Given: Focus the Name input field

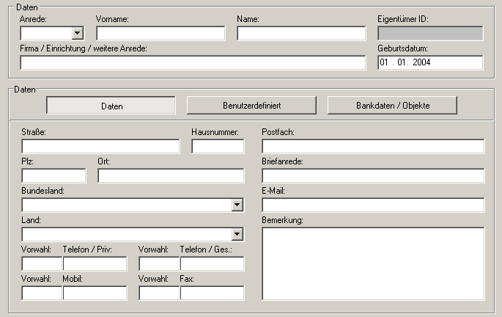Looking at the screenshot, I should pos(301,33).
